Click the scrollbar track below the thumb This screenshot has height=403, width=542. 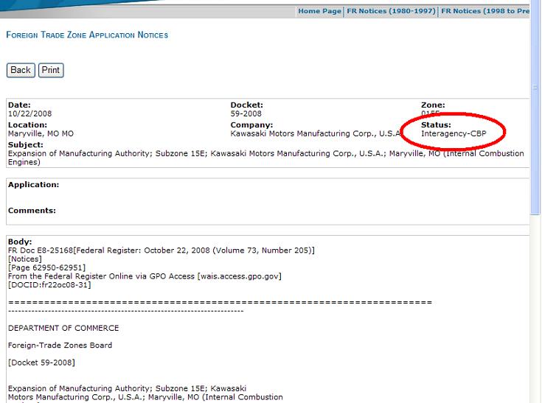(x=535, y=307)
